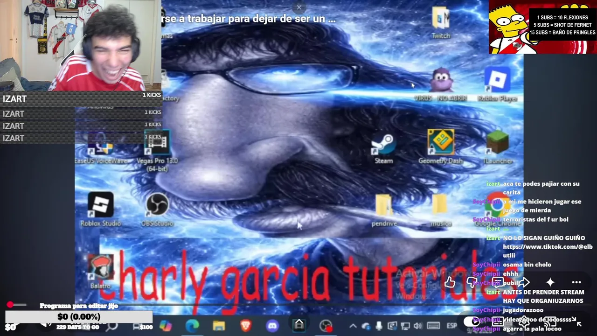Screen dimensions: 597x336
Task: Open the Steam desktop shortcut
Action: pos(384,148)
